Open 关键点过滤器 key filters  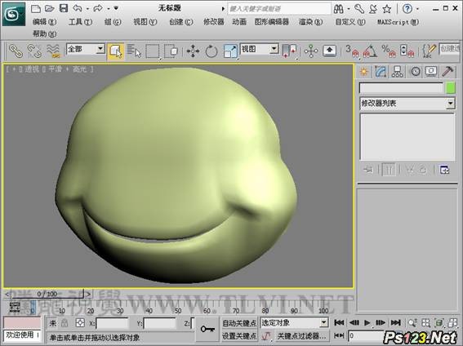click(x=301, y=336)
